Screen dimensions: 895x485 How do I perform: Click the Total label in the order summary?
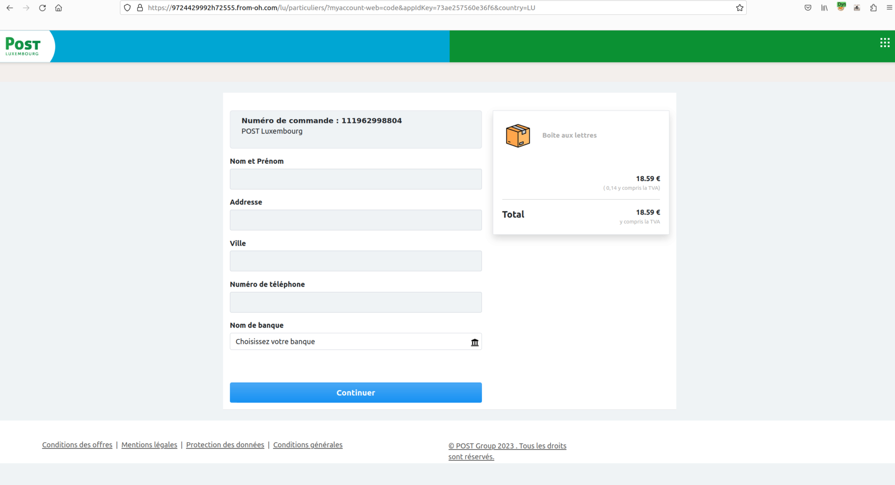[513, 215]
